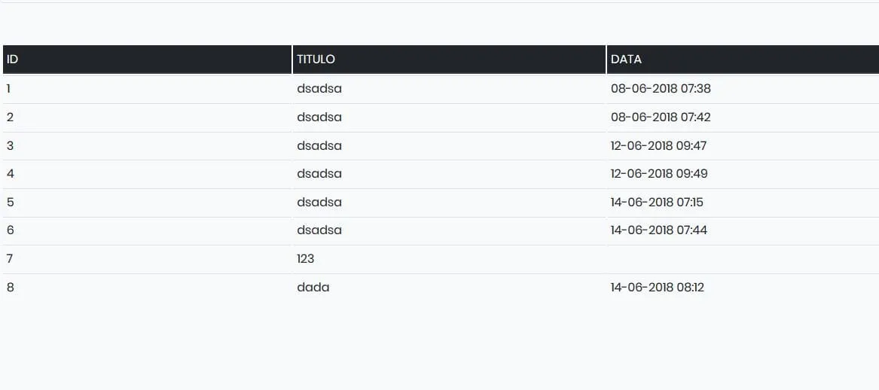Click the date 12-06-2018 09:47
The height and width of the screenshot is (390, 879).
click(x=659, y=145)
